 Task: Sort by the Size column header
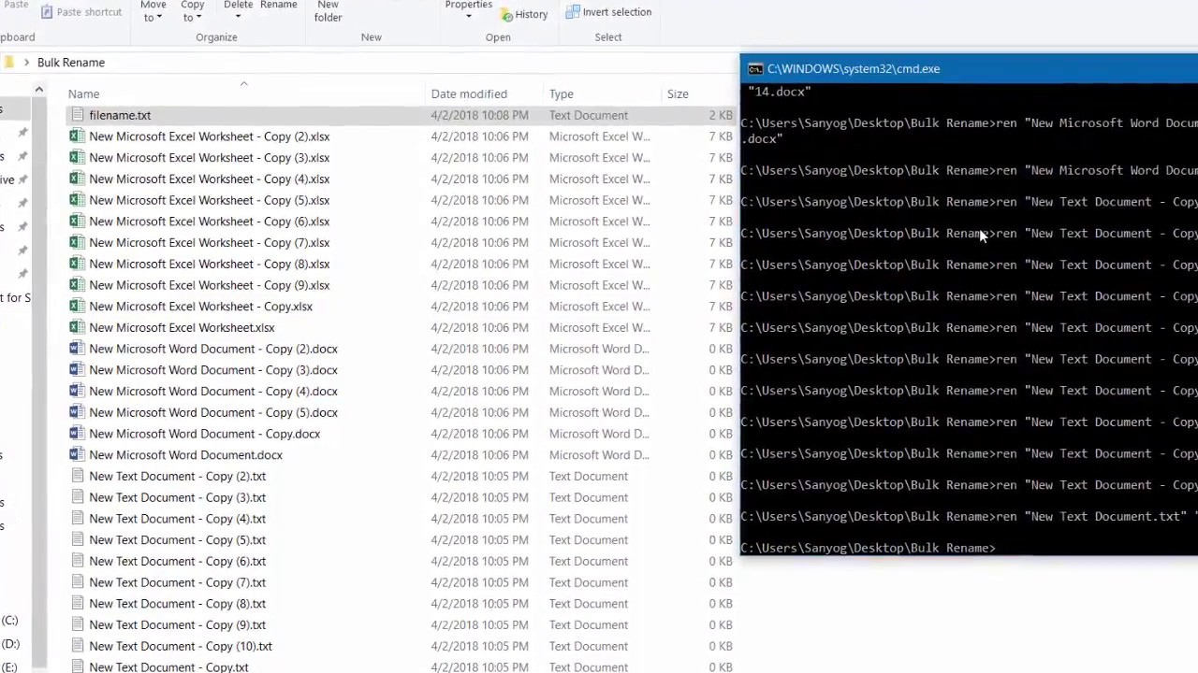point(678,94)
